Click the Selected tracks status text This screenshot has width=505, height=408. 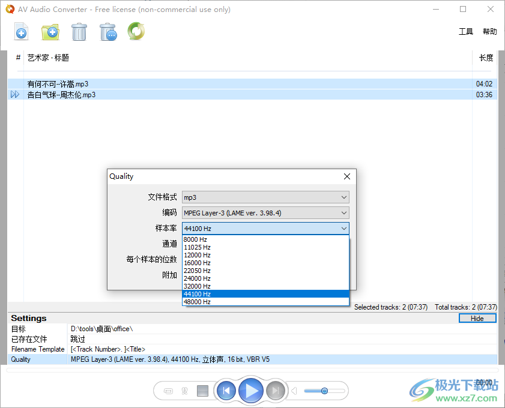[391, 307]
